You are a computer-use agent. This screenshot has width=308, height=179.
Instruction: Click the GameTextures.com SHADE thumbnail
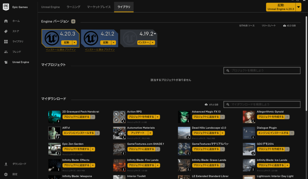(119, 149)
